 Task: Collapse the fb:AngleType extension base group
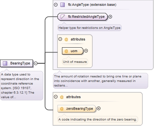pos(56,5)
